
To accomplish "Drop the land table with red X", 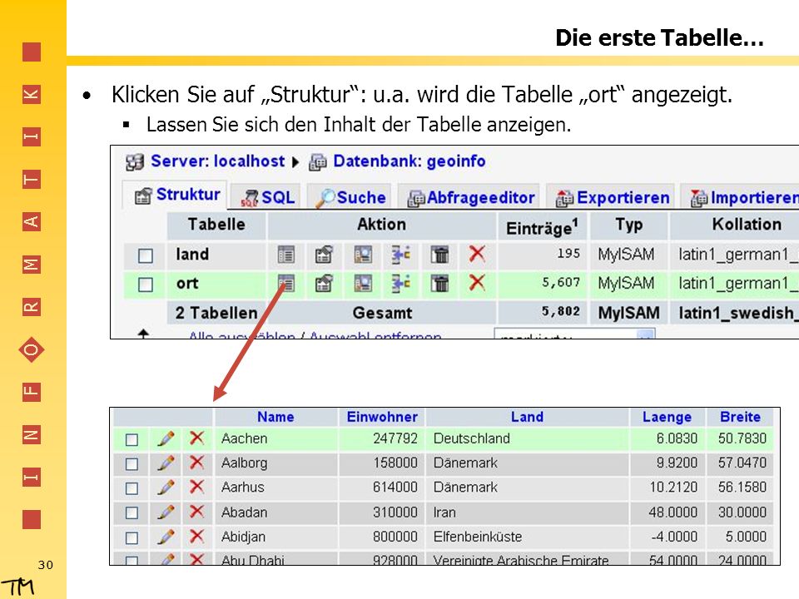I will pyautogui.click(x=477, y=254).
